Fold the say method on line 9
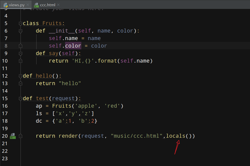Screen dimensions: 250x166 pyautogui.click(x=21, y=54)
